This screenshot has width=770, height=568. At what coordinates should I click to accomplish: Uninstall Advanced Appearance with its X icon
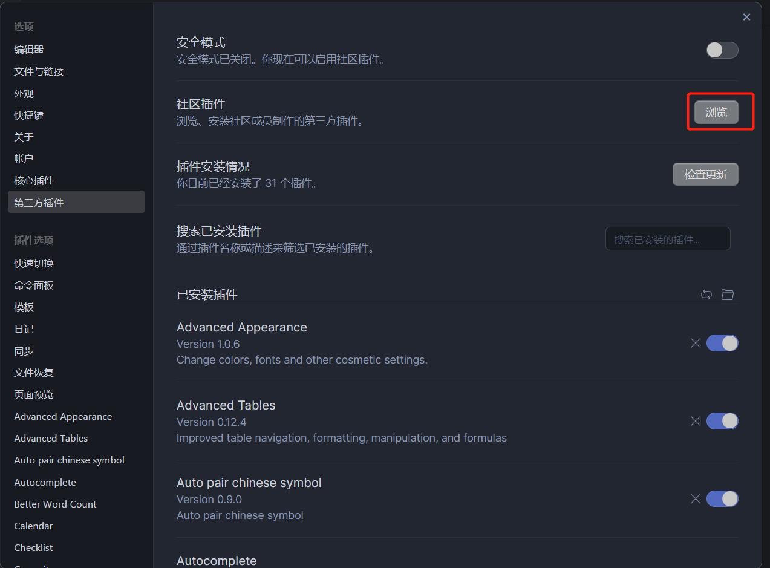pyautogui.click(x=696, y=343)
